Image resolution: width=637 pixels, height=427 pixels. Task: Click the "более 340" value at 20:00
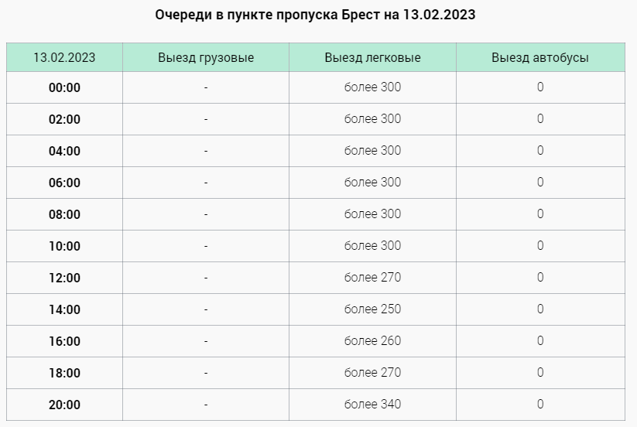[x=372, y=404]
